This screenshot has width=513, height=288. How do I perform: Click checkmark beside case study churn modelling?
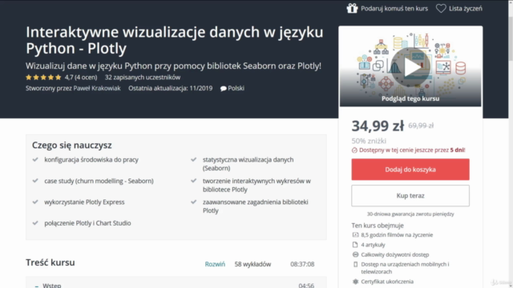click(35, 181)
